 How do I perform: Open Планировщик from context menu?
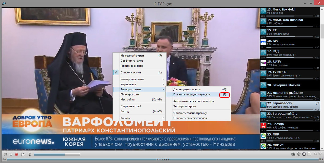[139, 94]
